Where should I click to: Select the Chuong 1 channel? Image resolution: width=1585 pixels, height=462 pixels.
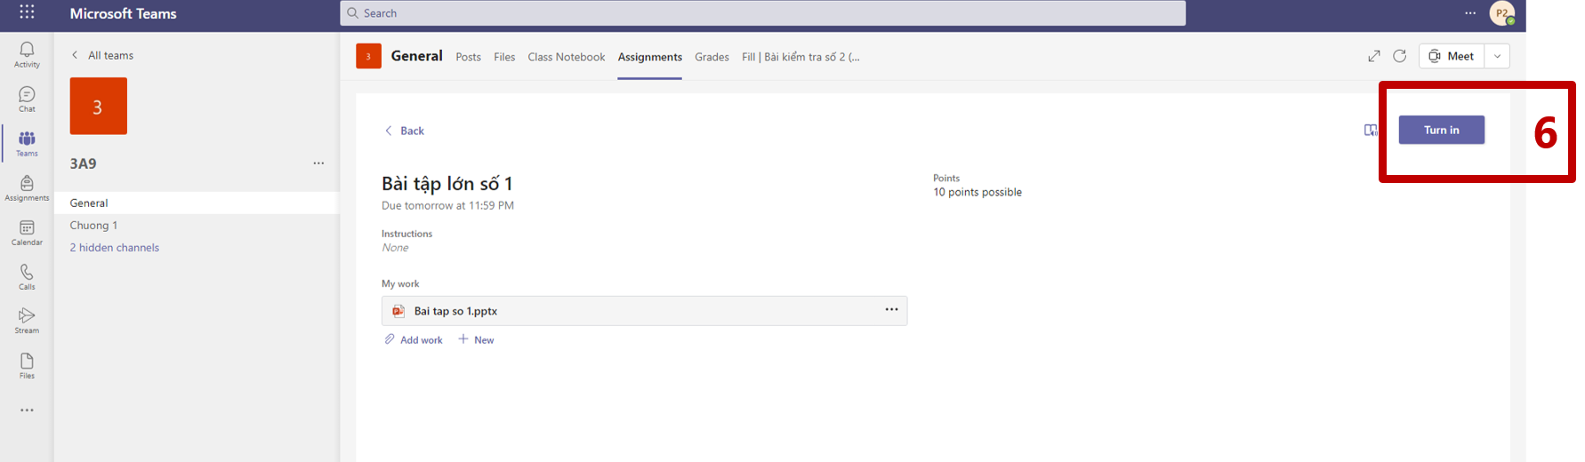(93, 226)
